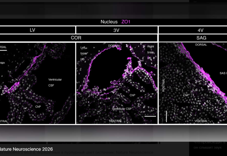Click the dark backdrop above the figure
Screen dimensions: 227x156
[113, 10]
